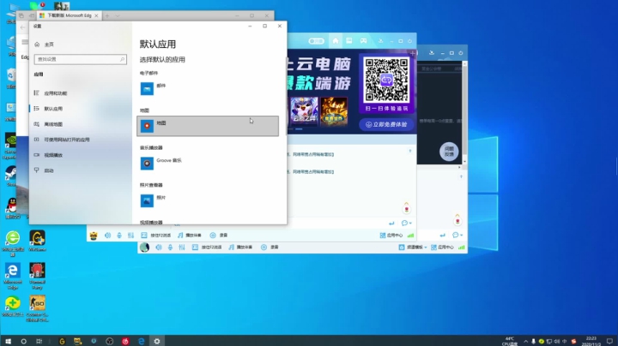The width and height of the screenshot is (618, 346).
Task: Open Task View on taskbar
Action: [39, 341]
